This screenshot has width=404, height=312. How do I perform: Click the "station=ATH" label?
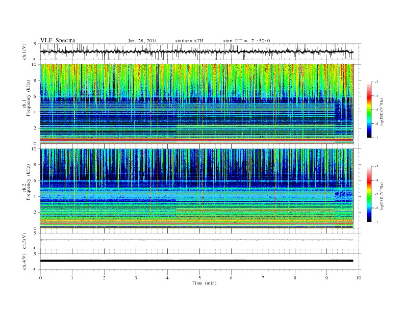point(189,41)
